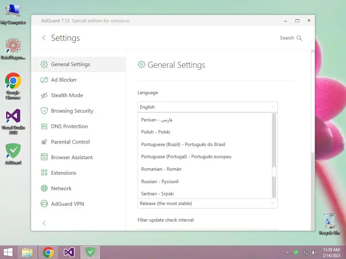Click the Extensions grid icon
The image size is (346, 259).
(44, 172)
